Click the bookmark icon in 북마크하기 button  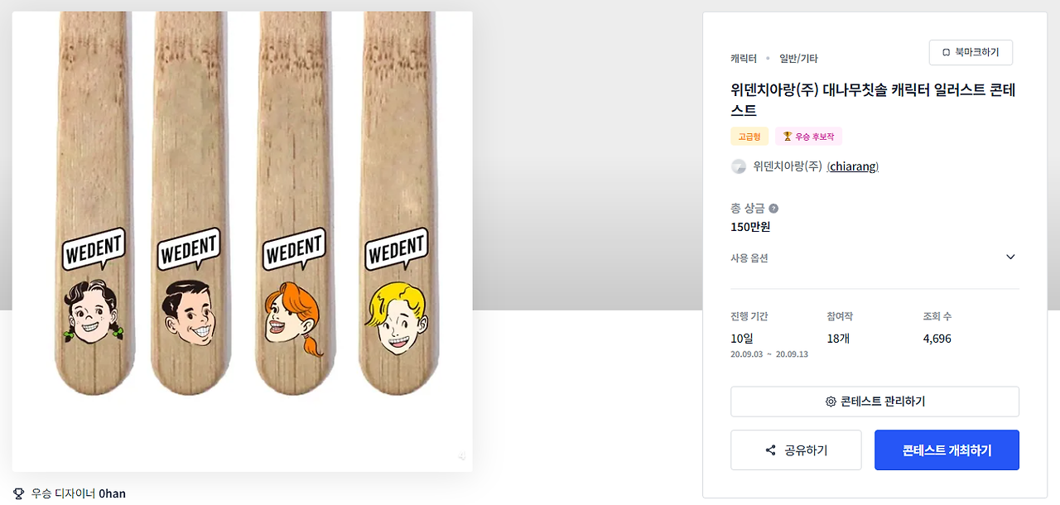[x=946, y=52]
